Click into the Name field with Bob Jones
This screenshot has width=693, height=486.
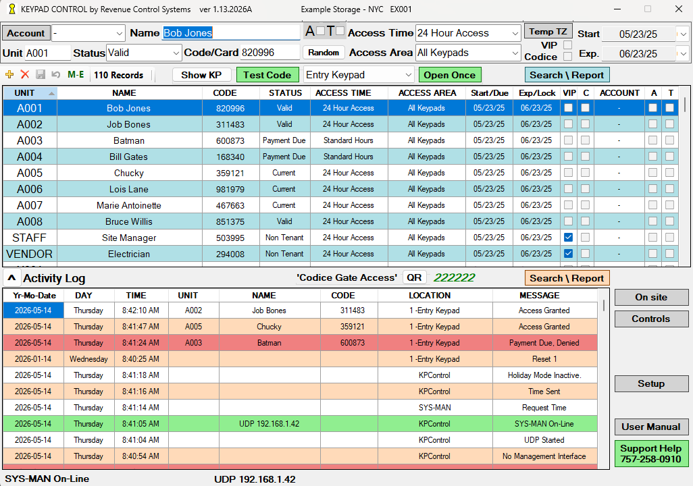[x=231, y=32]
